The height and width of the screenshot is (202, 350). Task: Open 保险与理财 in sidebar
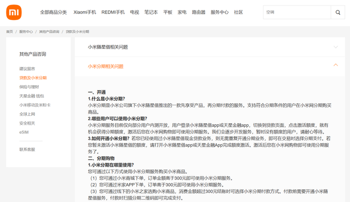29,87
